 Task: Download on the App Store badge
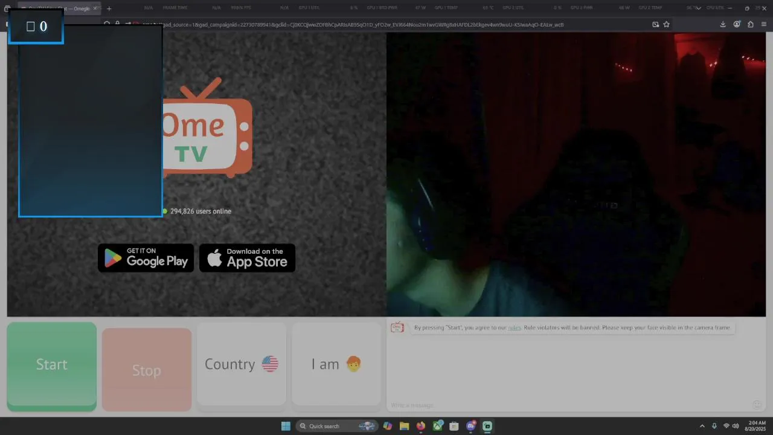[248, 258]
